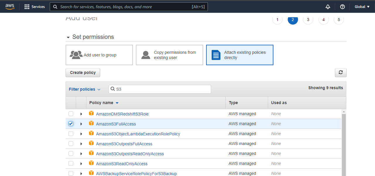
Task: Open the help question mark menu
Action: click(x=343, y=7)
